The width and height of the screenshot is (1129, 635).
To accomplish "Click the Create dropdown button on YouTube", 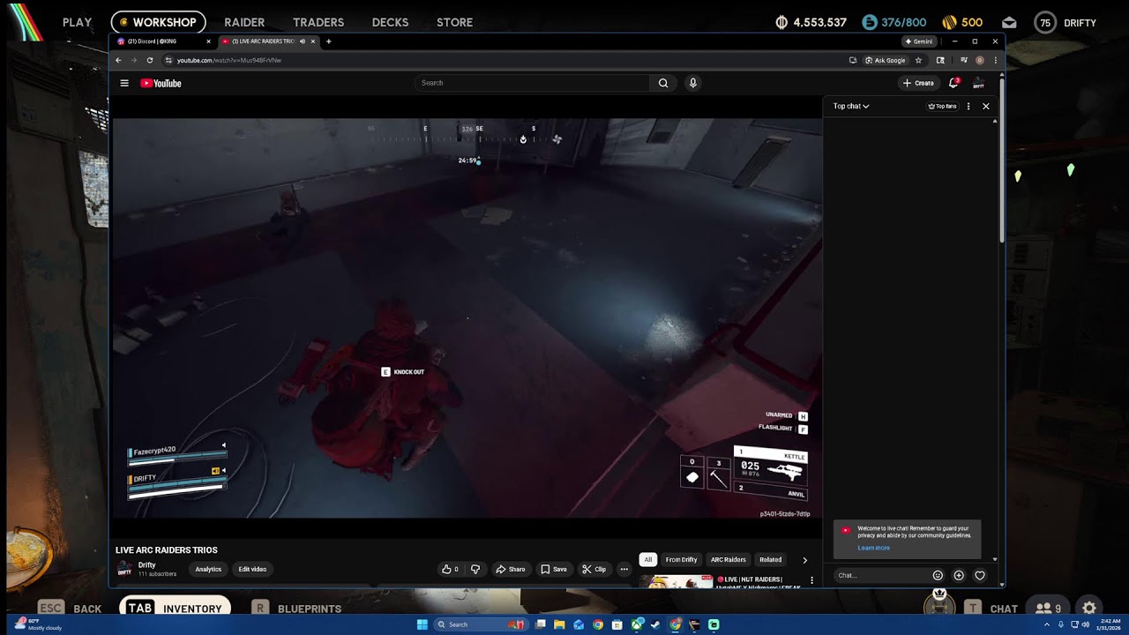I will 917,83.
